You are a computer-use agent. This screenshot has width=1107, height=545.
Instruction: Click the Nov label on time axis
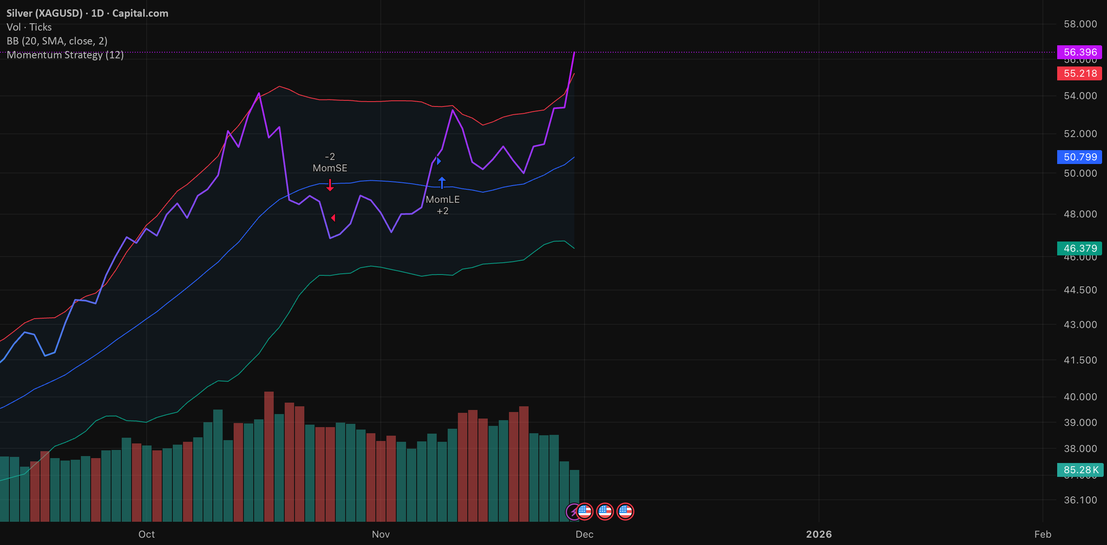click(x=381, y=534)
